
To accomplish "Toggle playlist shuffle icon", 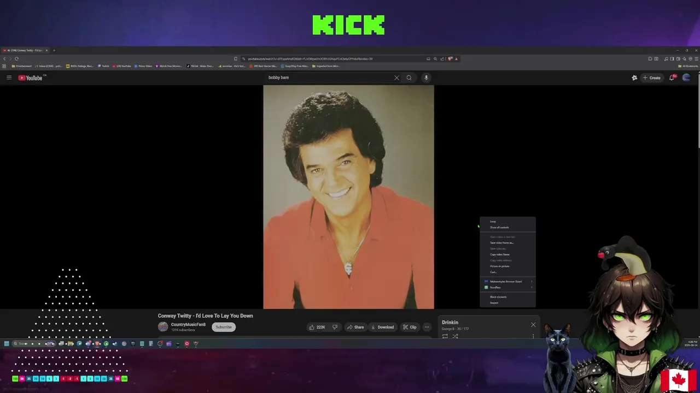I will [x=455, y=336].
